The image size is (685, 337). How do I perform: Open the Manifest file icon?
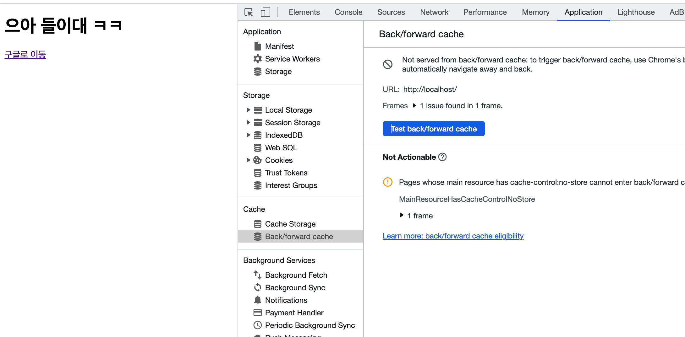pyautogui.click(x=257, y=46)
